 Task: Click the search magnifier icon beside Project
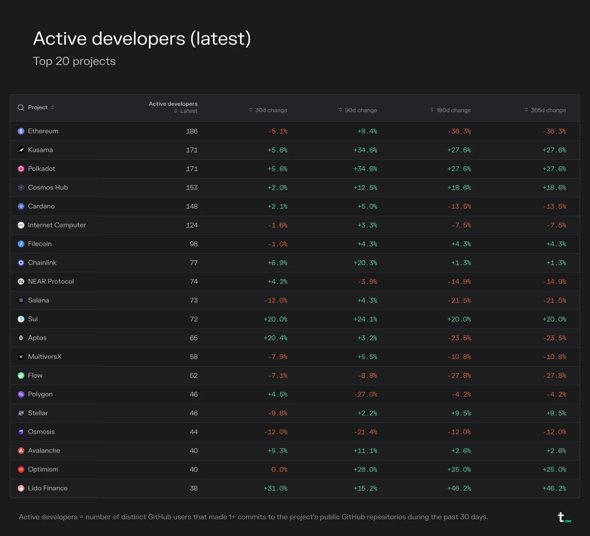[x=21, y=107]
